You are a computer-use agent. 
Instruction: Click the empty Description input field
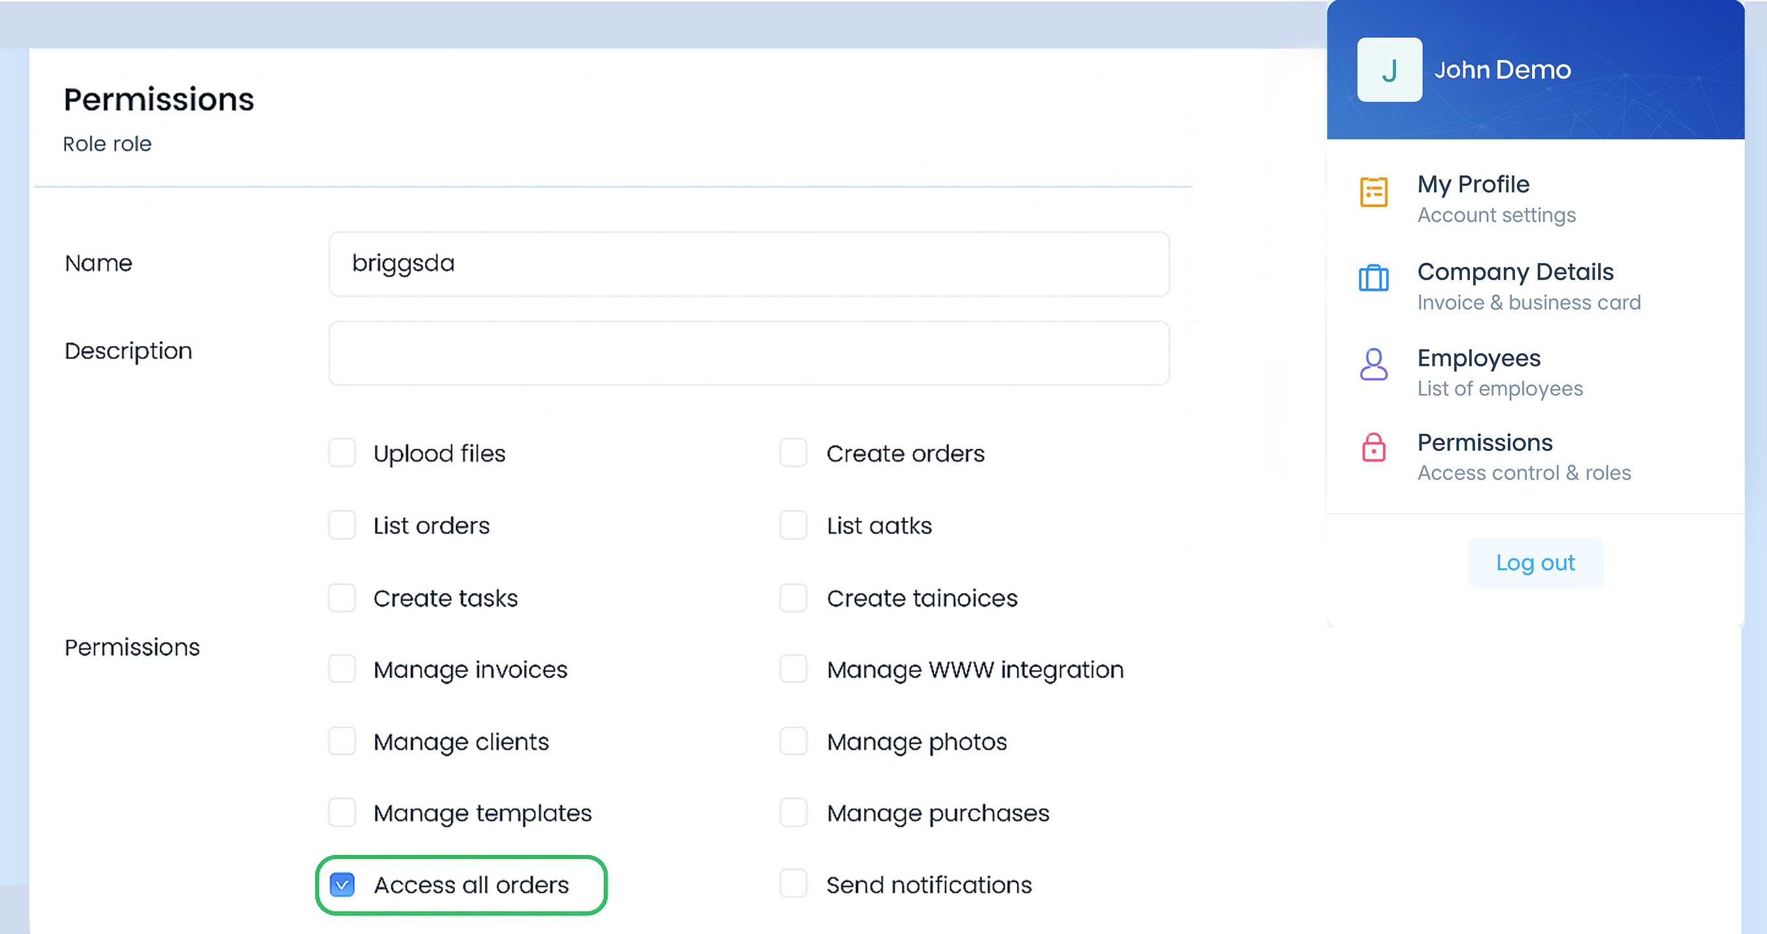point(749,353)
